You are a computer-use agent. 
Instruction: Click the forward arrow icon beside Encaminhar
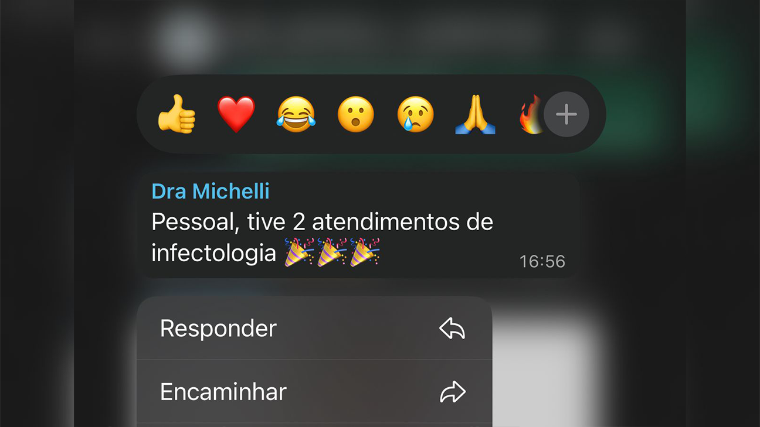[x=452, y=392]
